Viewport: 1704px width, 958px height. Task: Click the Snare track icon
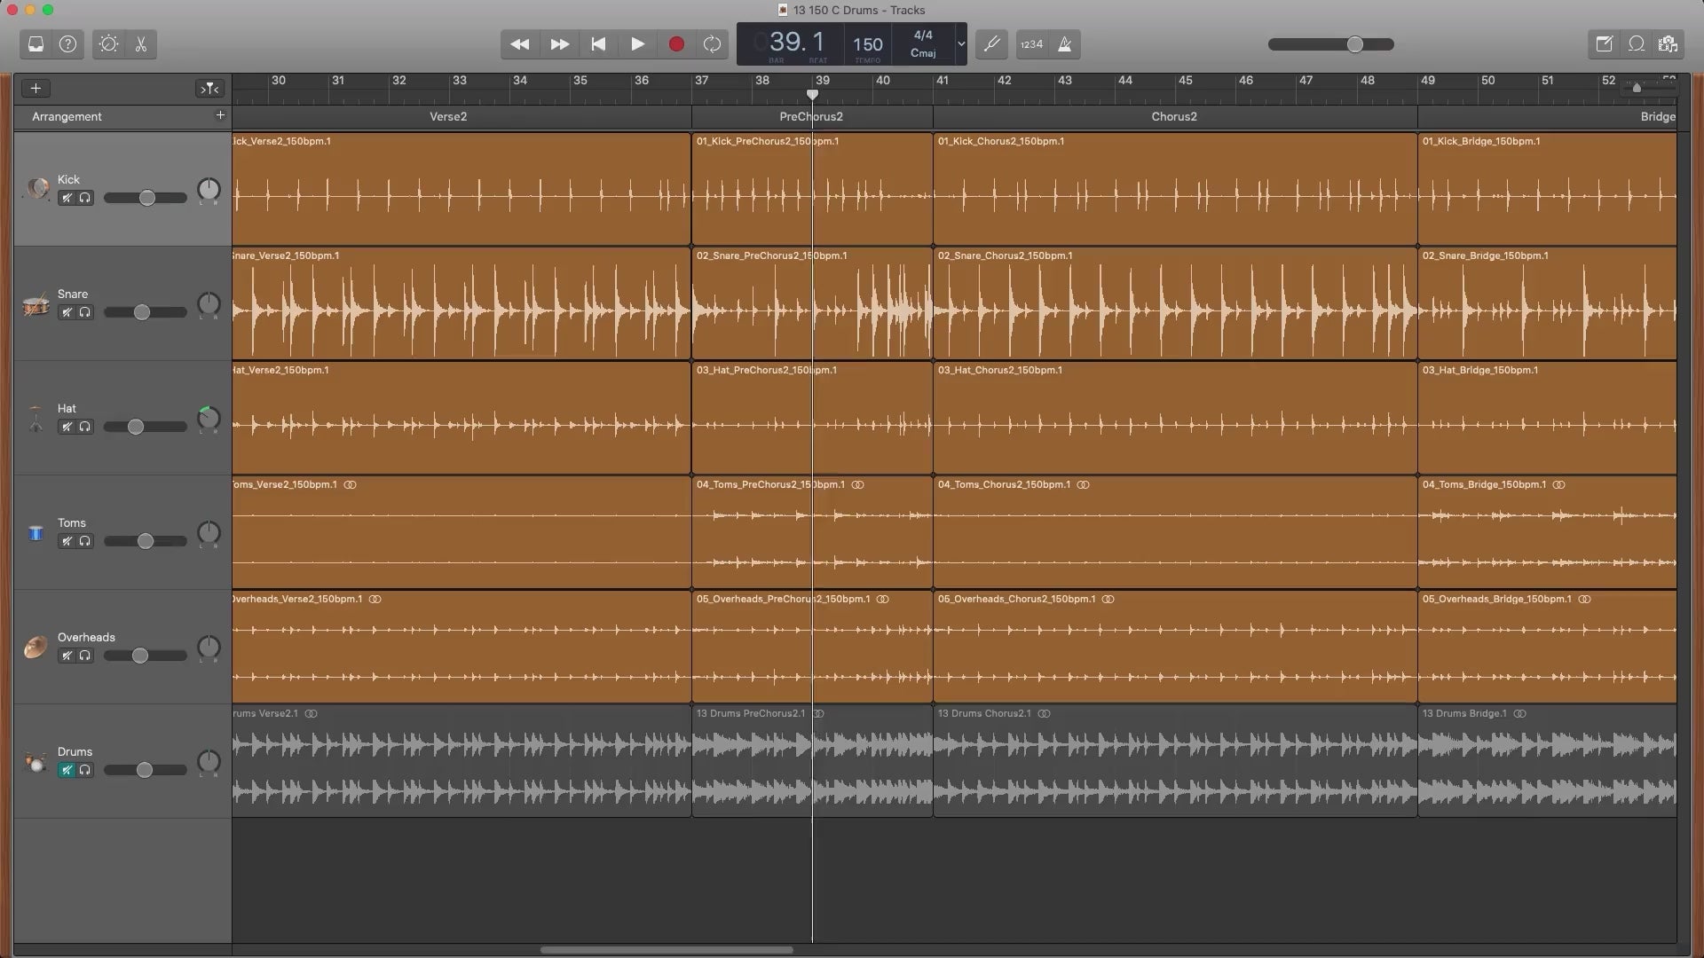click(x=36, y=306)
